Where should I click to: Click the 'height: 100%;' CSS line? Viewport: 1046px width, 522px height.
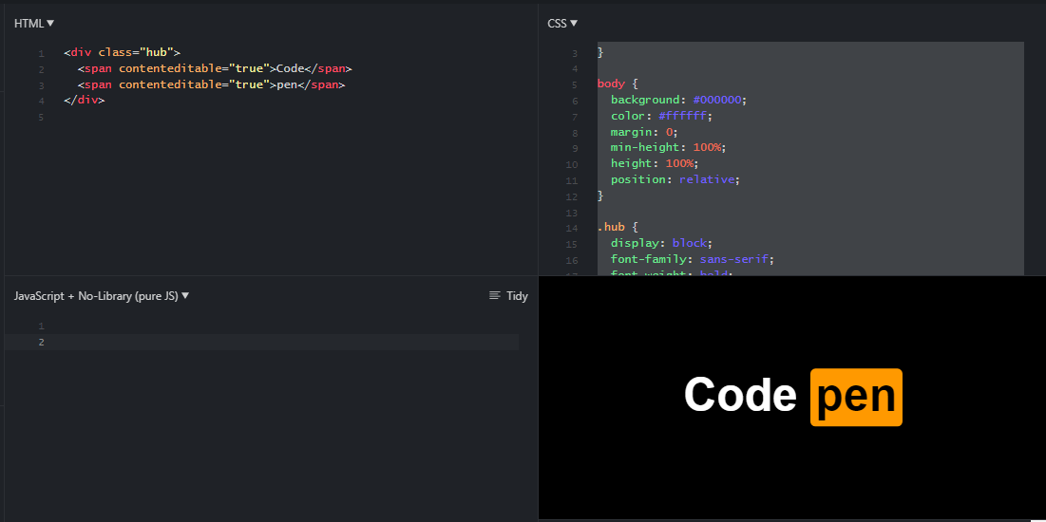[x=654, y=163]
